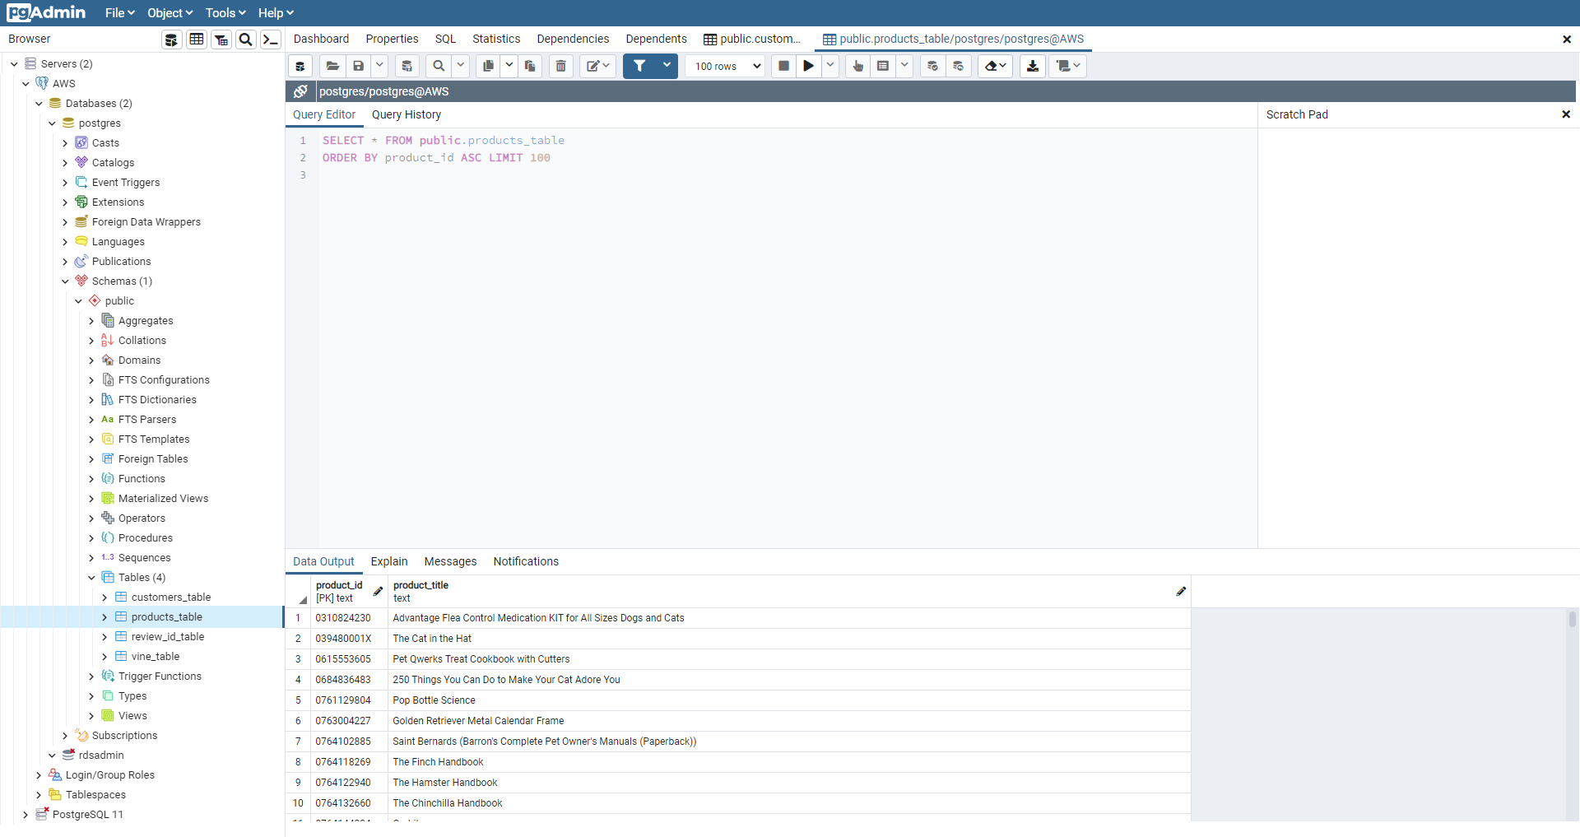Open the execute options dropdown arrow
This screenshot has width=1580, height=837.
click(x=830, y=66)
